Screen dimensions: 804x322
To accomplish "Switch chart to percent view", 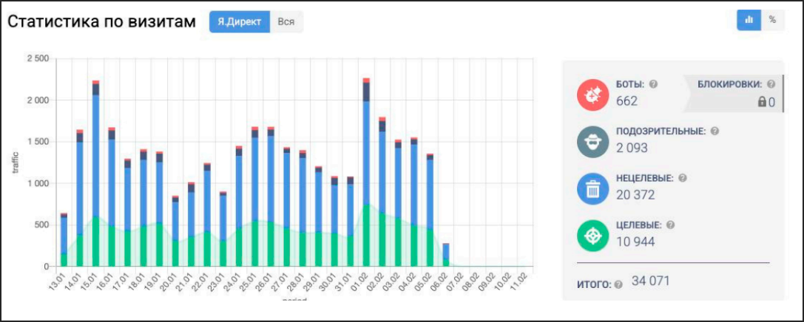I will (772, 20).
